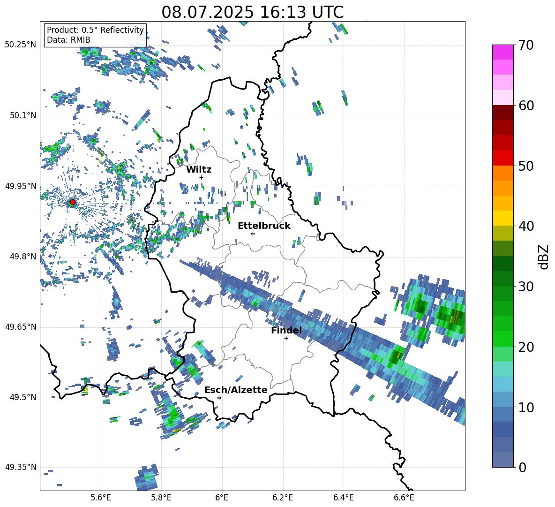Click the 50 value on the colorbar
Screen dimensions: 555x507
[x=525, y=166]
